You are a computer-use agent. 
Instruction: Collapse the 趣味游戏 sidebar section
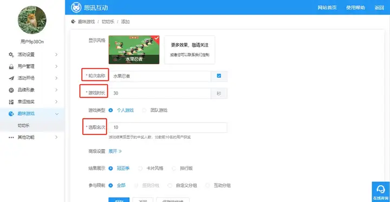tap(57, 113)
